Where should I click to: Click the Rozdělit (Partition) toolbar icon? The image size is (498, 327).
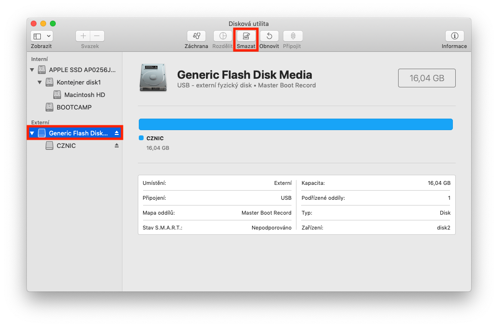pyautogui.click(x=222, y=36)
